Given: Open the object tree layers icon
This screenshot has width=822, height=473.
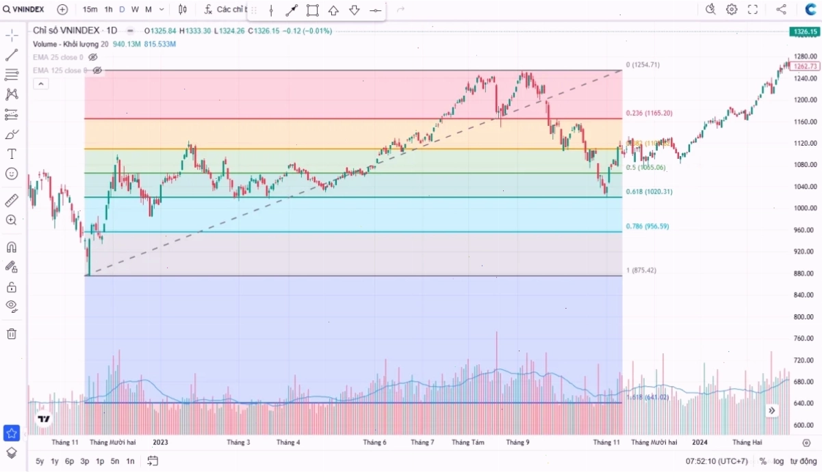Looking at the screenshot, I should coord(12,452).
